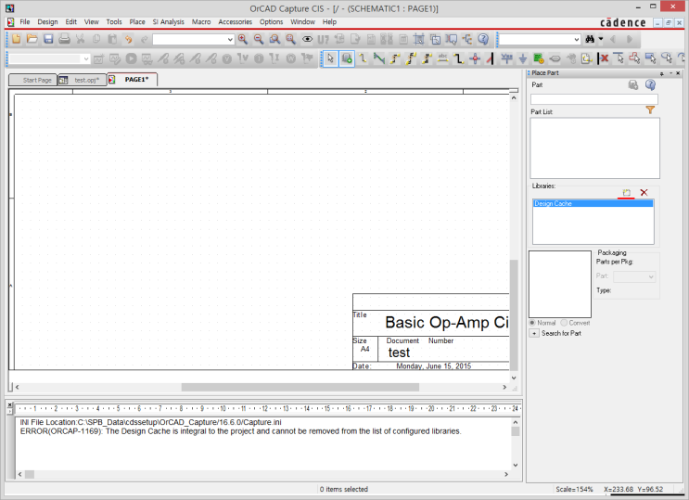Click the part preview box
This screenshot has width=689, height=500.
point(560,284)
